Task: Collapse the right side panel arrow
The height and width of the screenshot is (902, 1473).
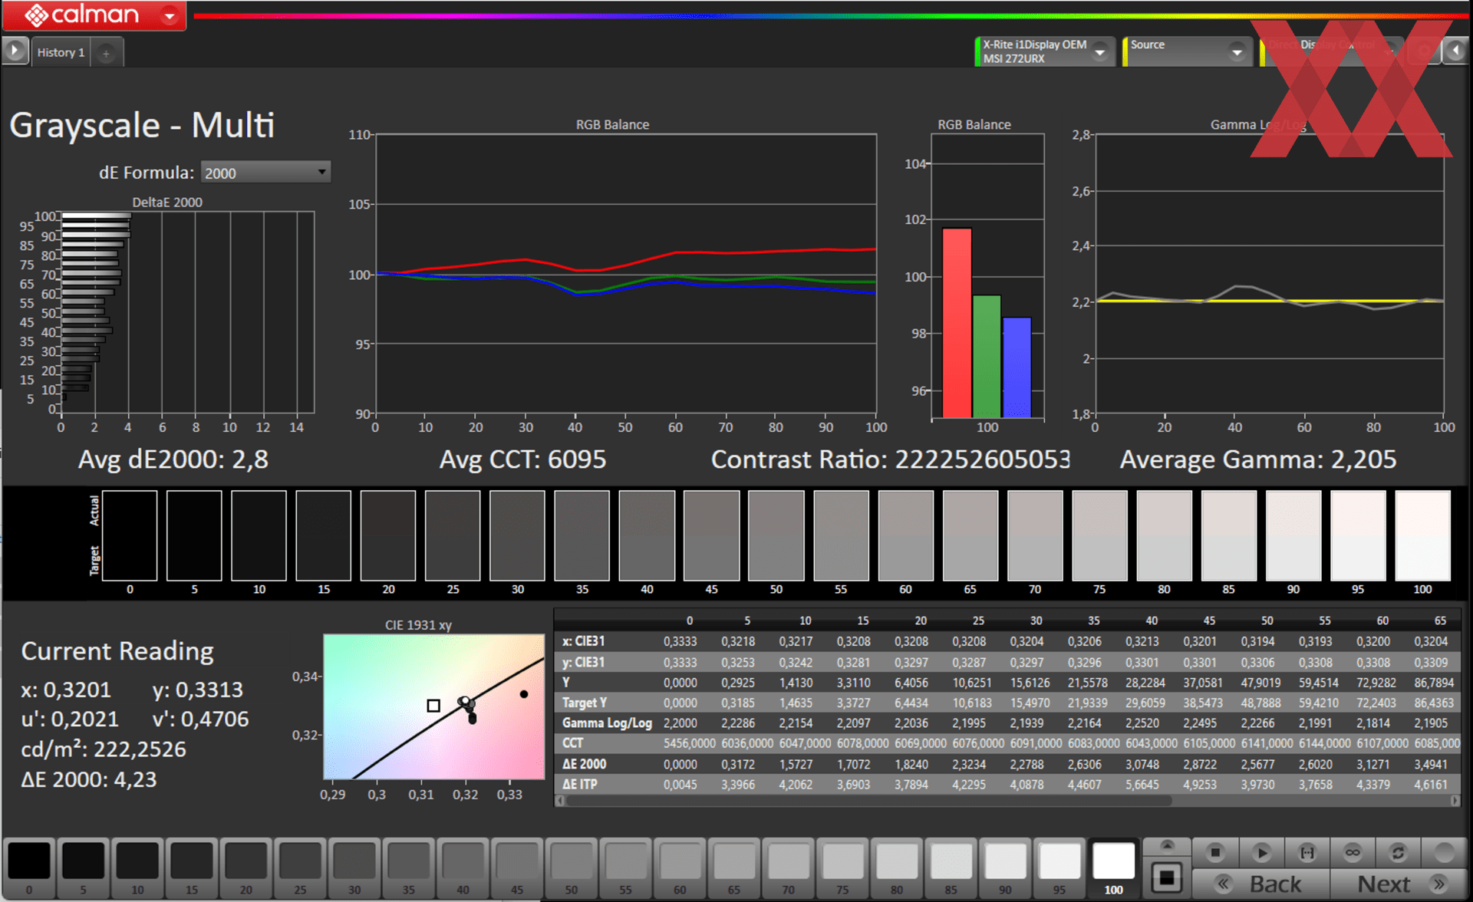Action: (1456, 51)
